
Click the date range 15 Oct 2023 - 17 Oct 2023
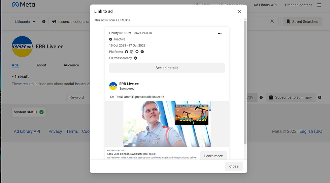tap(127, 45)
